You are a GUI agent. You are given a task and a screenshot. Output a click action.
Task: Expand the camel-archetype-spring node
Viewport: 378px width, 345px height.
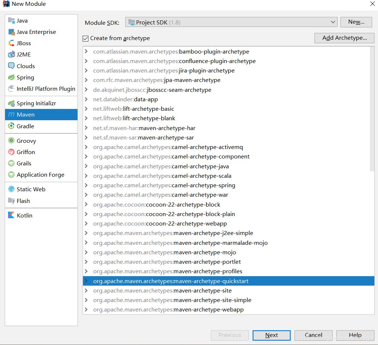coord(86,185)
